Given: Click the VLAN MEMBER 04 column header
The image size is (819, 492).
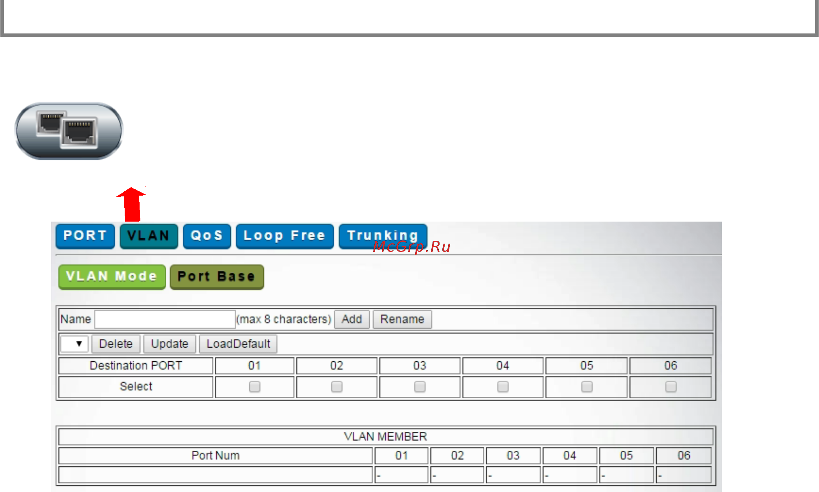Looking at the screenshot, I should 570,456.
